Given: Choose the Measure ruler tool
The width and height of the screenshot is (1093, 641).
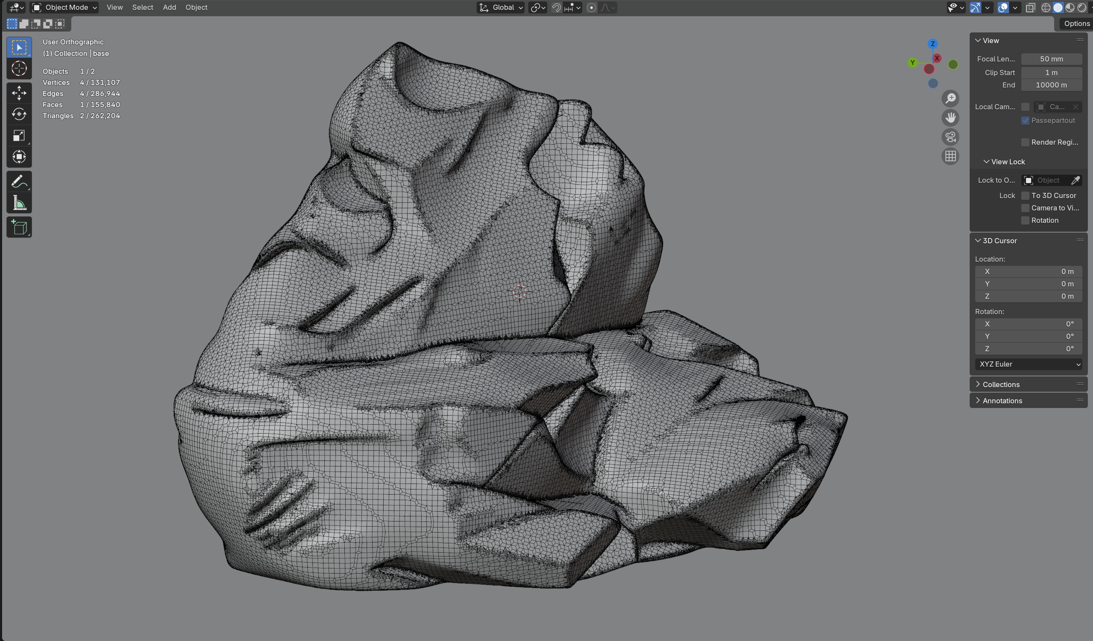Looking at the screenshot, I should (x=19, y=203).
